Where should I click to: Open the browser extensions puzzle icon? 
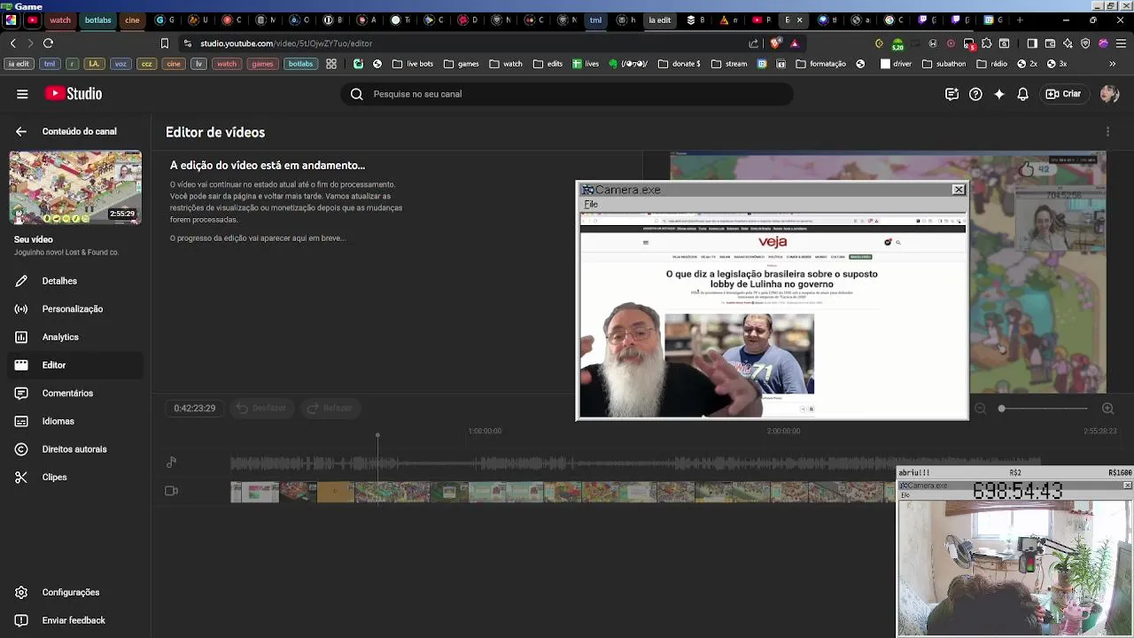point(986,43)
